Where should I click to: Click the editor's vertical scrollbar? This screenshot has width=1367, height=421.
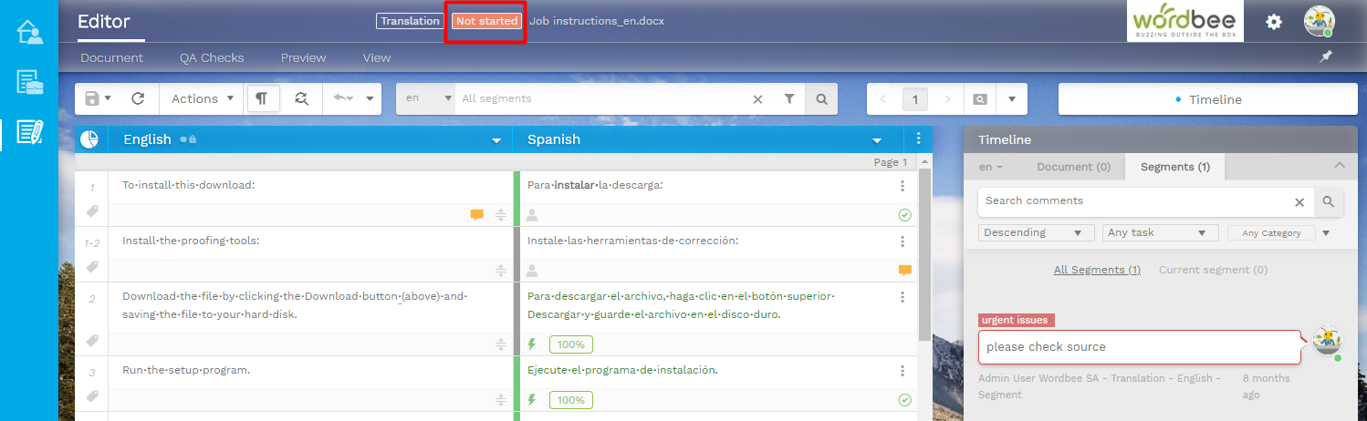924,255
